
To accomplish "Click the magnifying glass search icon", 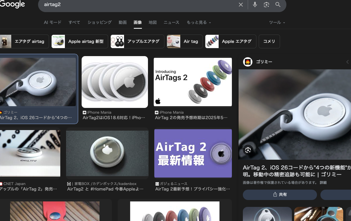I will 278,5.
